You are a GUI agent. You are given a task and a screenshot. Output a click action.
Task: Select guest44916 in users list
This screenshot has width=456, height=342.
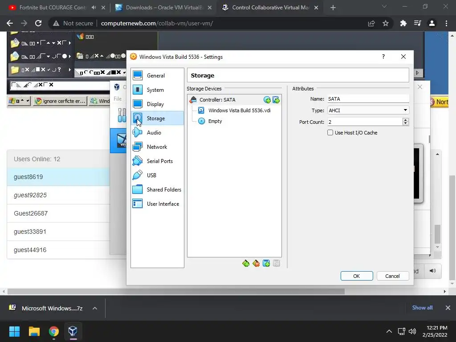click(x=58, y=250)
